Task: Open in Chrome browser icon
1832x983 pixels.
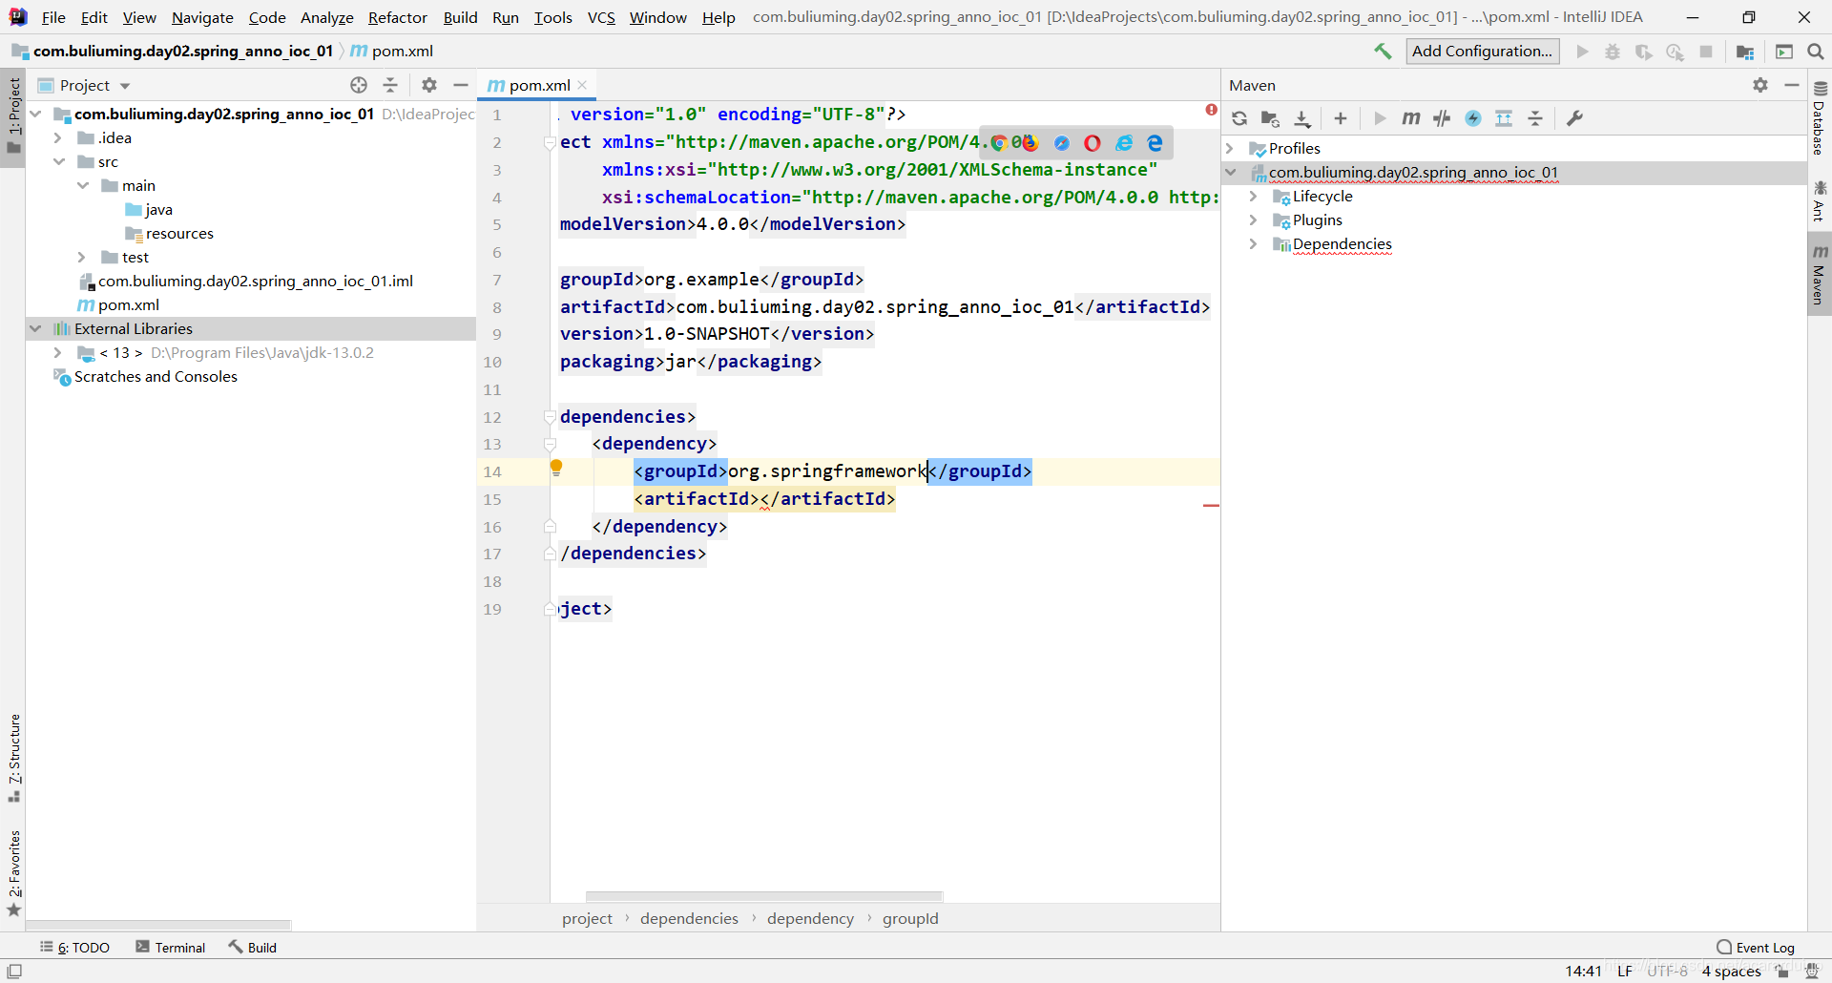Action: coord(999,143)
